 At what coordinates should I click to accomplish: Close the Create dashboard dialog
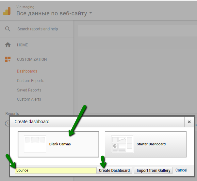[x=189, y=122]
